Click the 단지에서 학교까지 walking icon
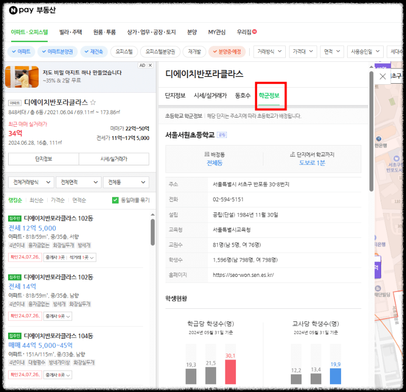Viewport: 406px width, 392px height. 293,154
